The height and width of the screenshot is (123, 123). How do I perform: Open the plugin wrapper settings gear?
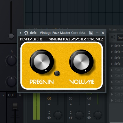(x=26, y=33)
